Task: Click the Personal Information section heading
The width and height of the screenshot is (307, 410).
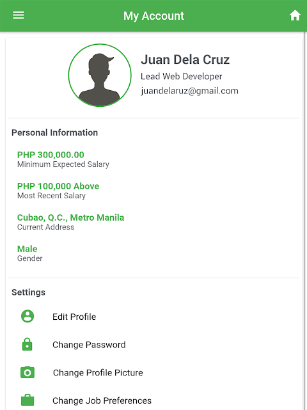Action: [x=54, y=132]
